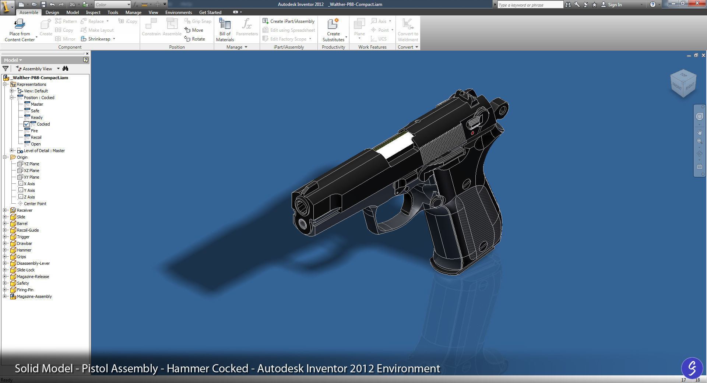Open the Model browser title dropdown
Viewport: 707px width, 383px height.
tap(13, 60)
